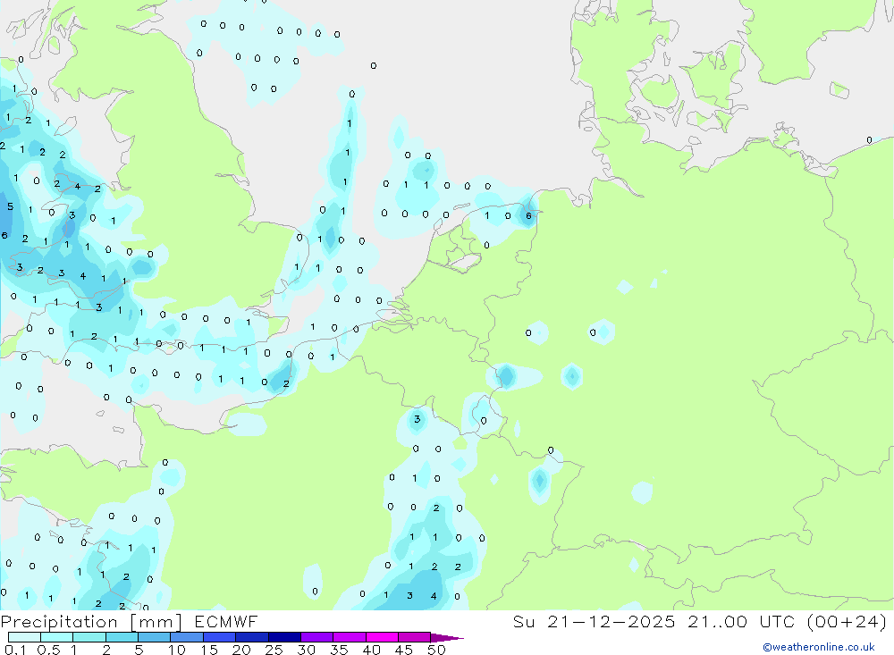Click the 0.5–1 mm legend color box

[x=57, y=637]
